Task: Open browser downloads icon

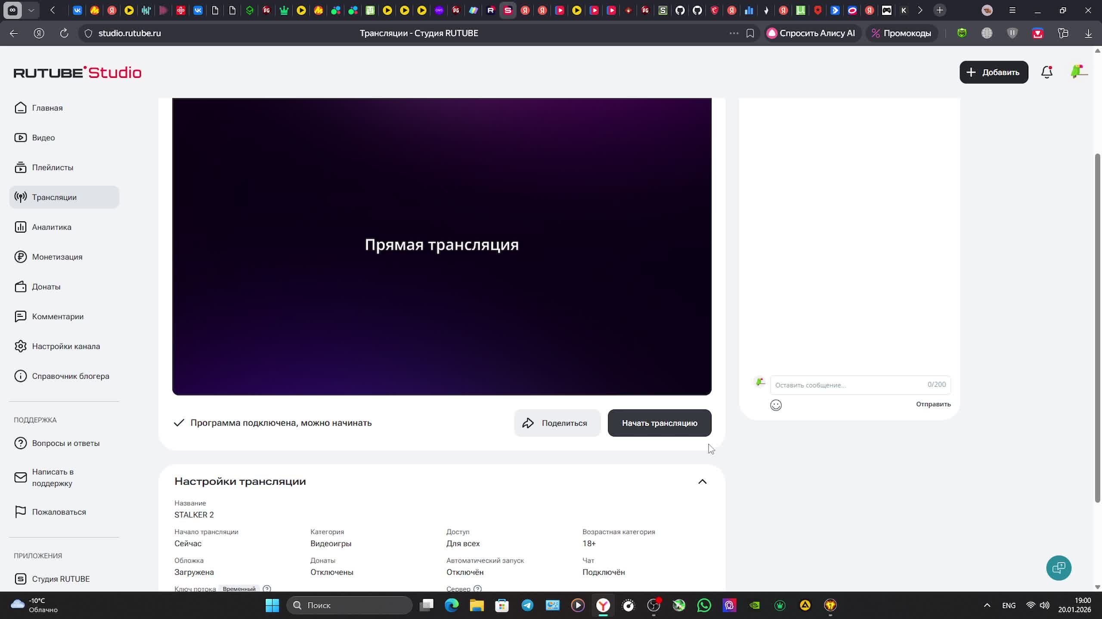Action: tap(1088, 33)
